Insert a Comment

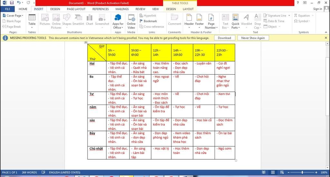(x=174, y=20)
